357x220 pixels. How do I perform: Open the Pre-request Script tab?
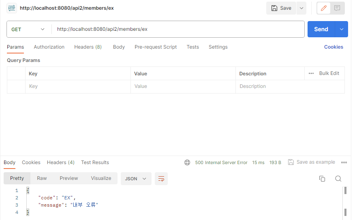point(156,47)
